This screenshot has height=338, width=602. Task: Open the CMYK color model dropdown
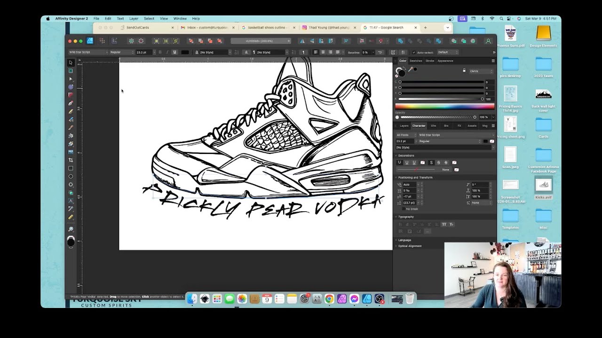(x=481, y=71)
